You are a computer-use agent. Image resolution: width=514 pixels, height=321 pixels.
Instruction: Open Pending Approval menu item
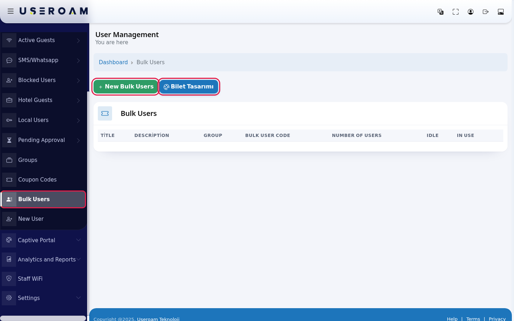click(43, 140)
